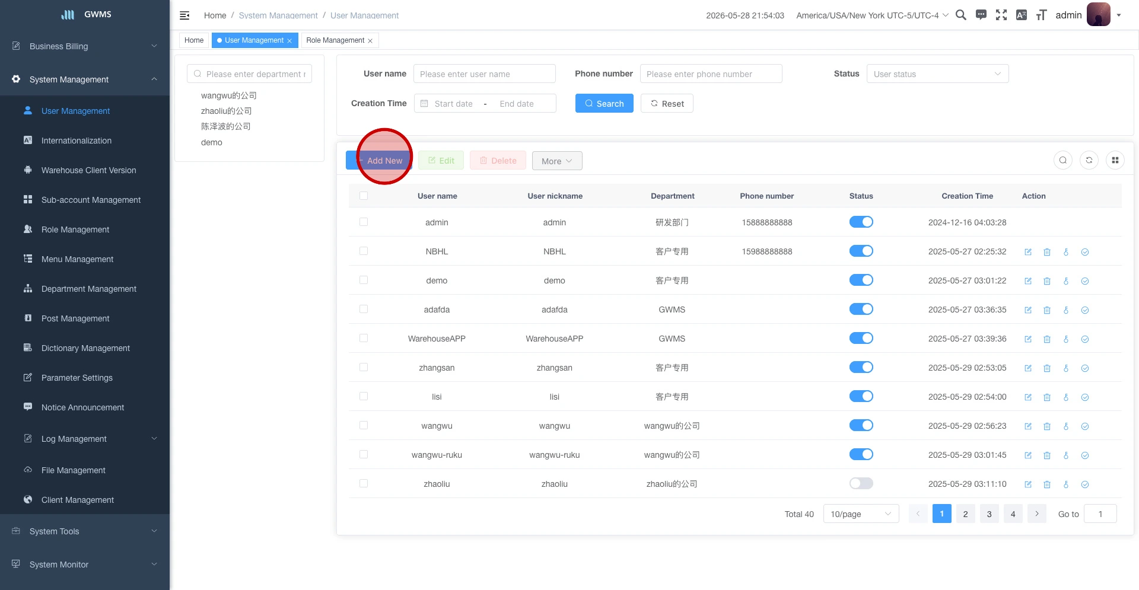This screenshot has height=590, width=1139.
Task: Enable status switch for zhaoliu user
Action: click(x=861, y=483)
